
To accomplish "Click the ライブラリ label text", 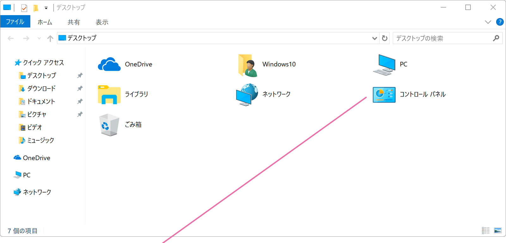I will tap(136, 94).
